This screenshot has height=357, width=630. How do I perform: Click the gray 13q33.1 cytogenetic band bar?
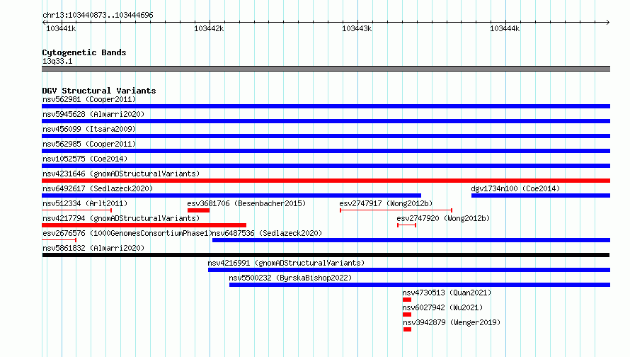point(326,69)
